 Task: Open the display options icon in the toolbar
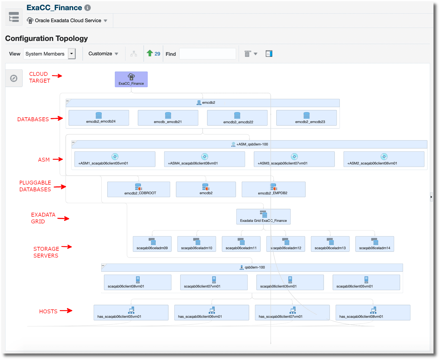click(250, 53)
